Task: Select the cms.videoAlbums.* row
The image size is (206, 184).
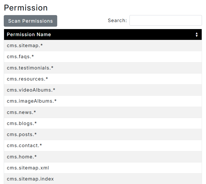Action: point(103,90)
